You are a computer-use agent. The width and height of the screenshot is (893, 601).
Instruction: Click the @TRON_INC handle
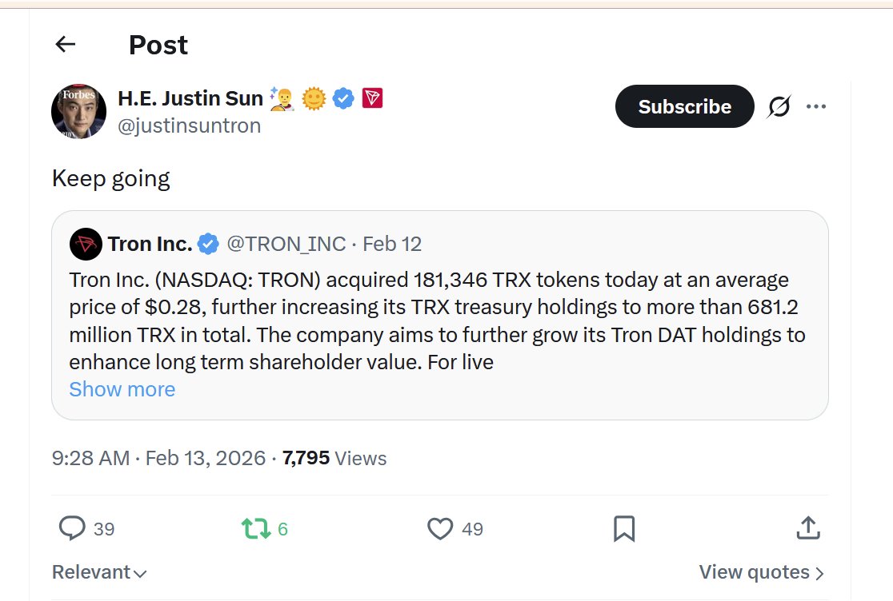pyautogui.click(x=286, y=244)
